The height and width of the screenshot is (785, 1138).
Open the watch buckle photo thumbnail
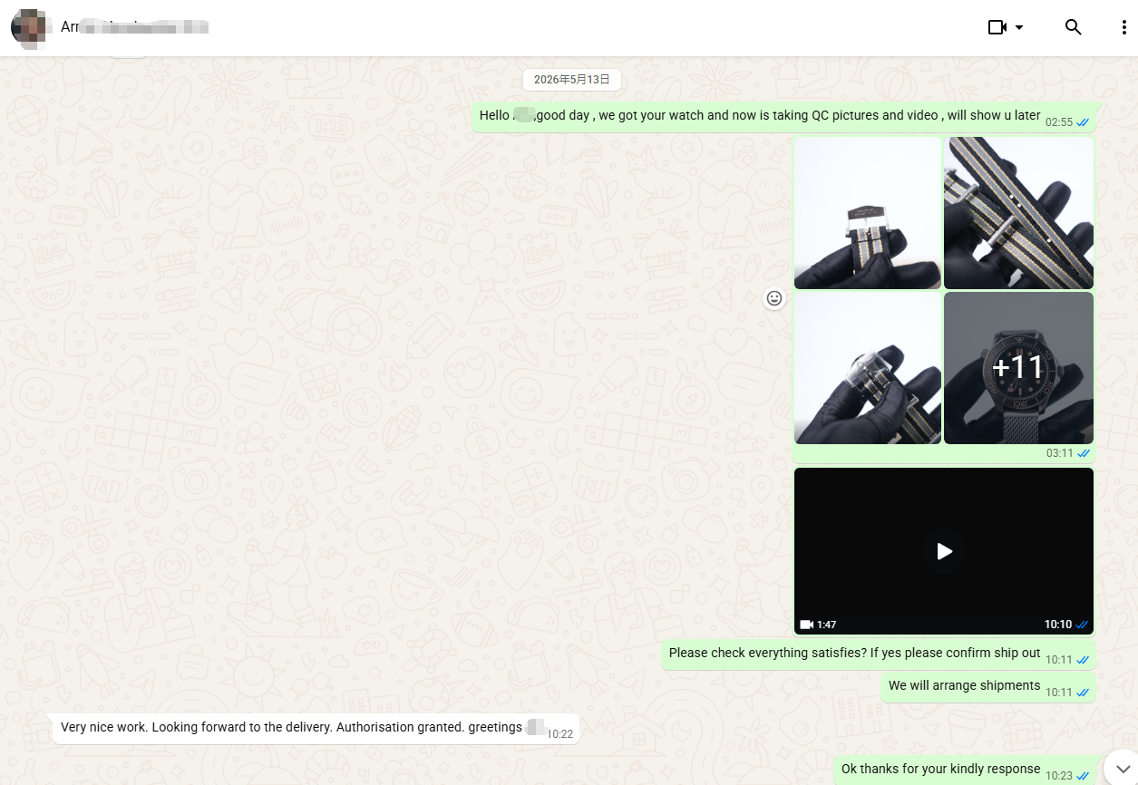868,213
